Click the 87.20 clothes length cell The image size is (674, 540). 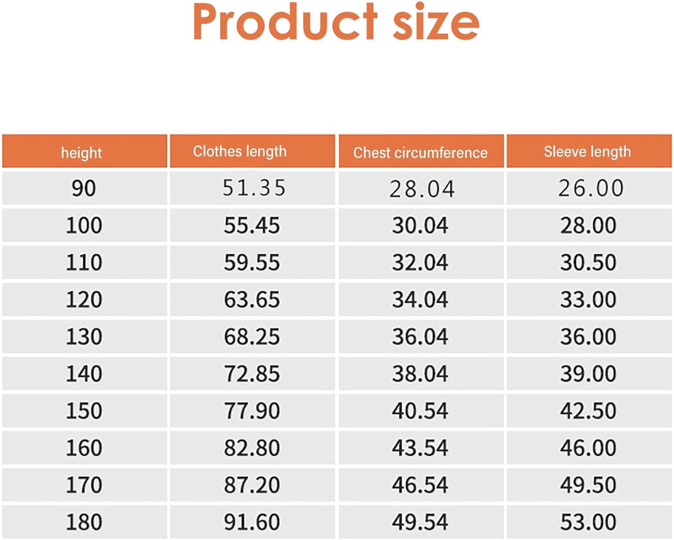pos(252,485)
